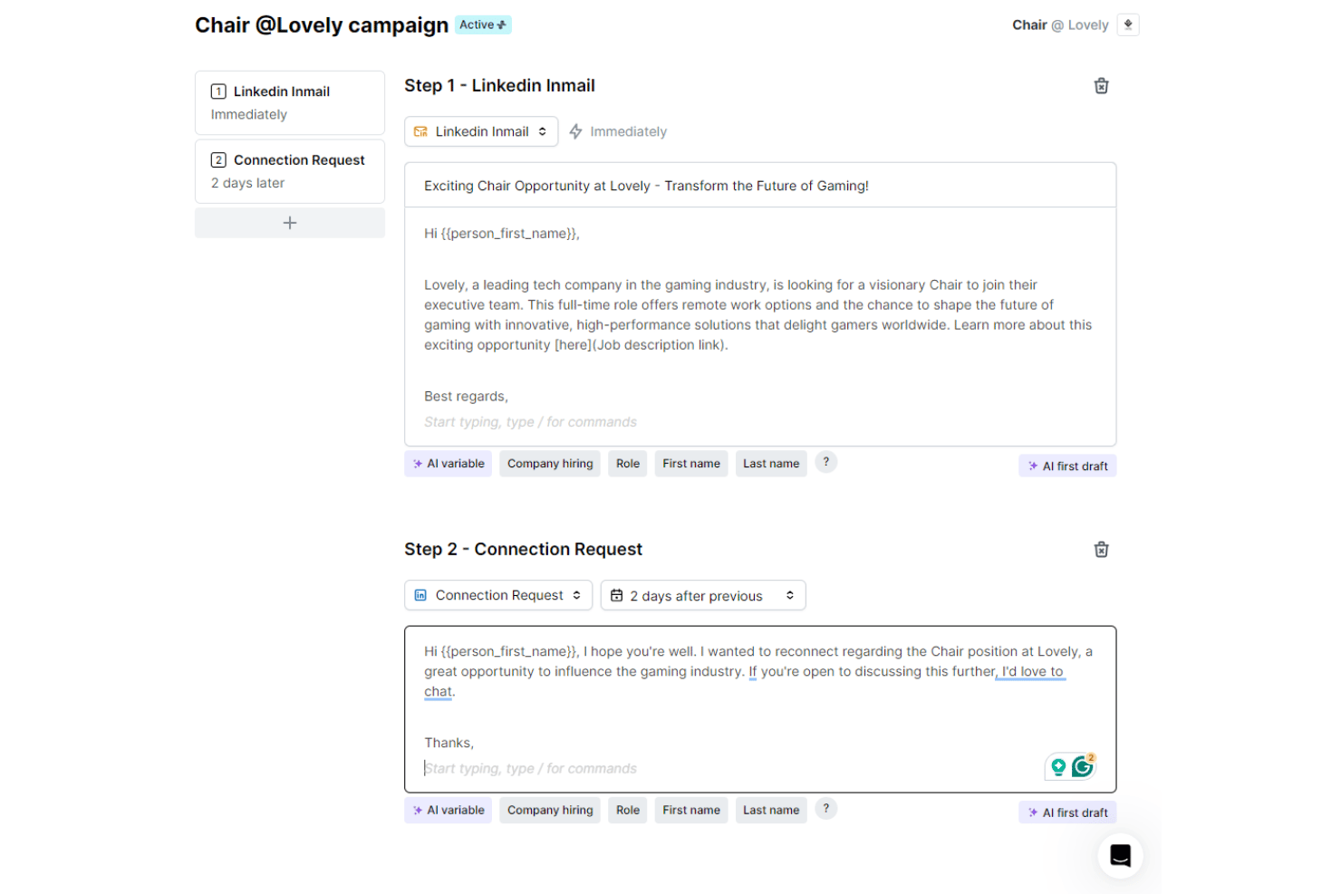Open the Grammarly icon in Step 2 editor
Viewport: 1341px width, 894px height.
pos(1083,767)
